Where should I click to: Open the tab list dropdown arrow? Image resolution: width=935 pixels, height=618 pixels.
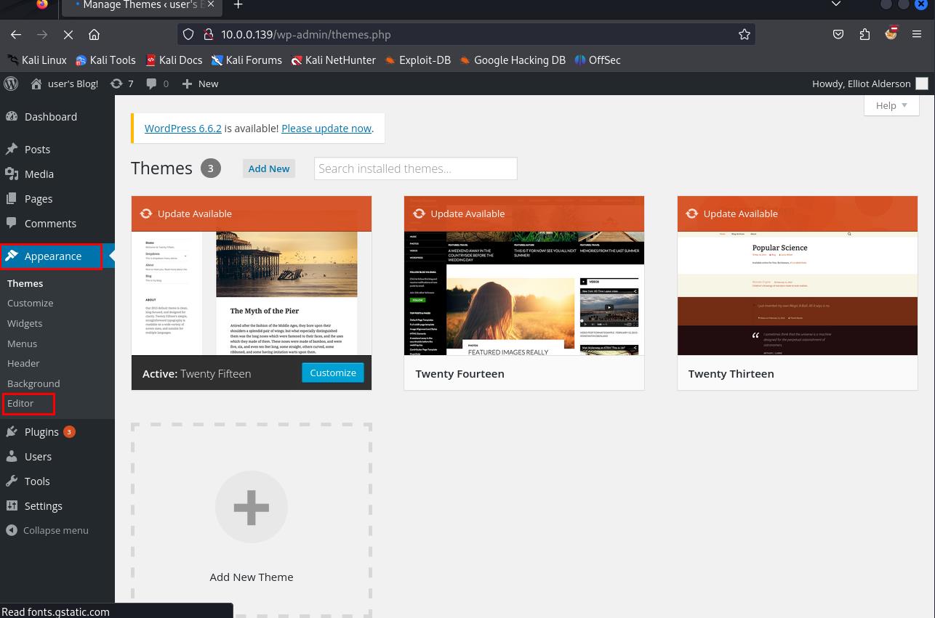click(x=836, y=4)
